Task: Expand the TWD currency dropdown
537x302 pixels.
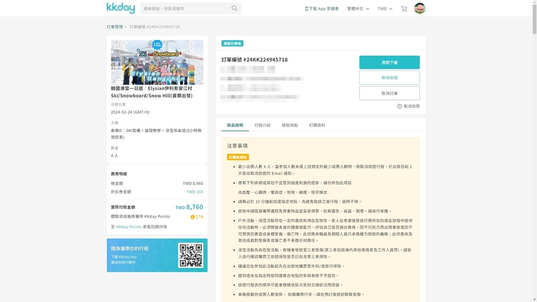Action: [385, 8]
